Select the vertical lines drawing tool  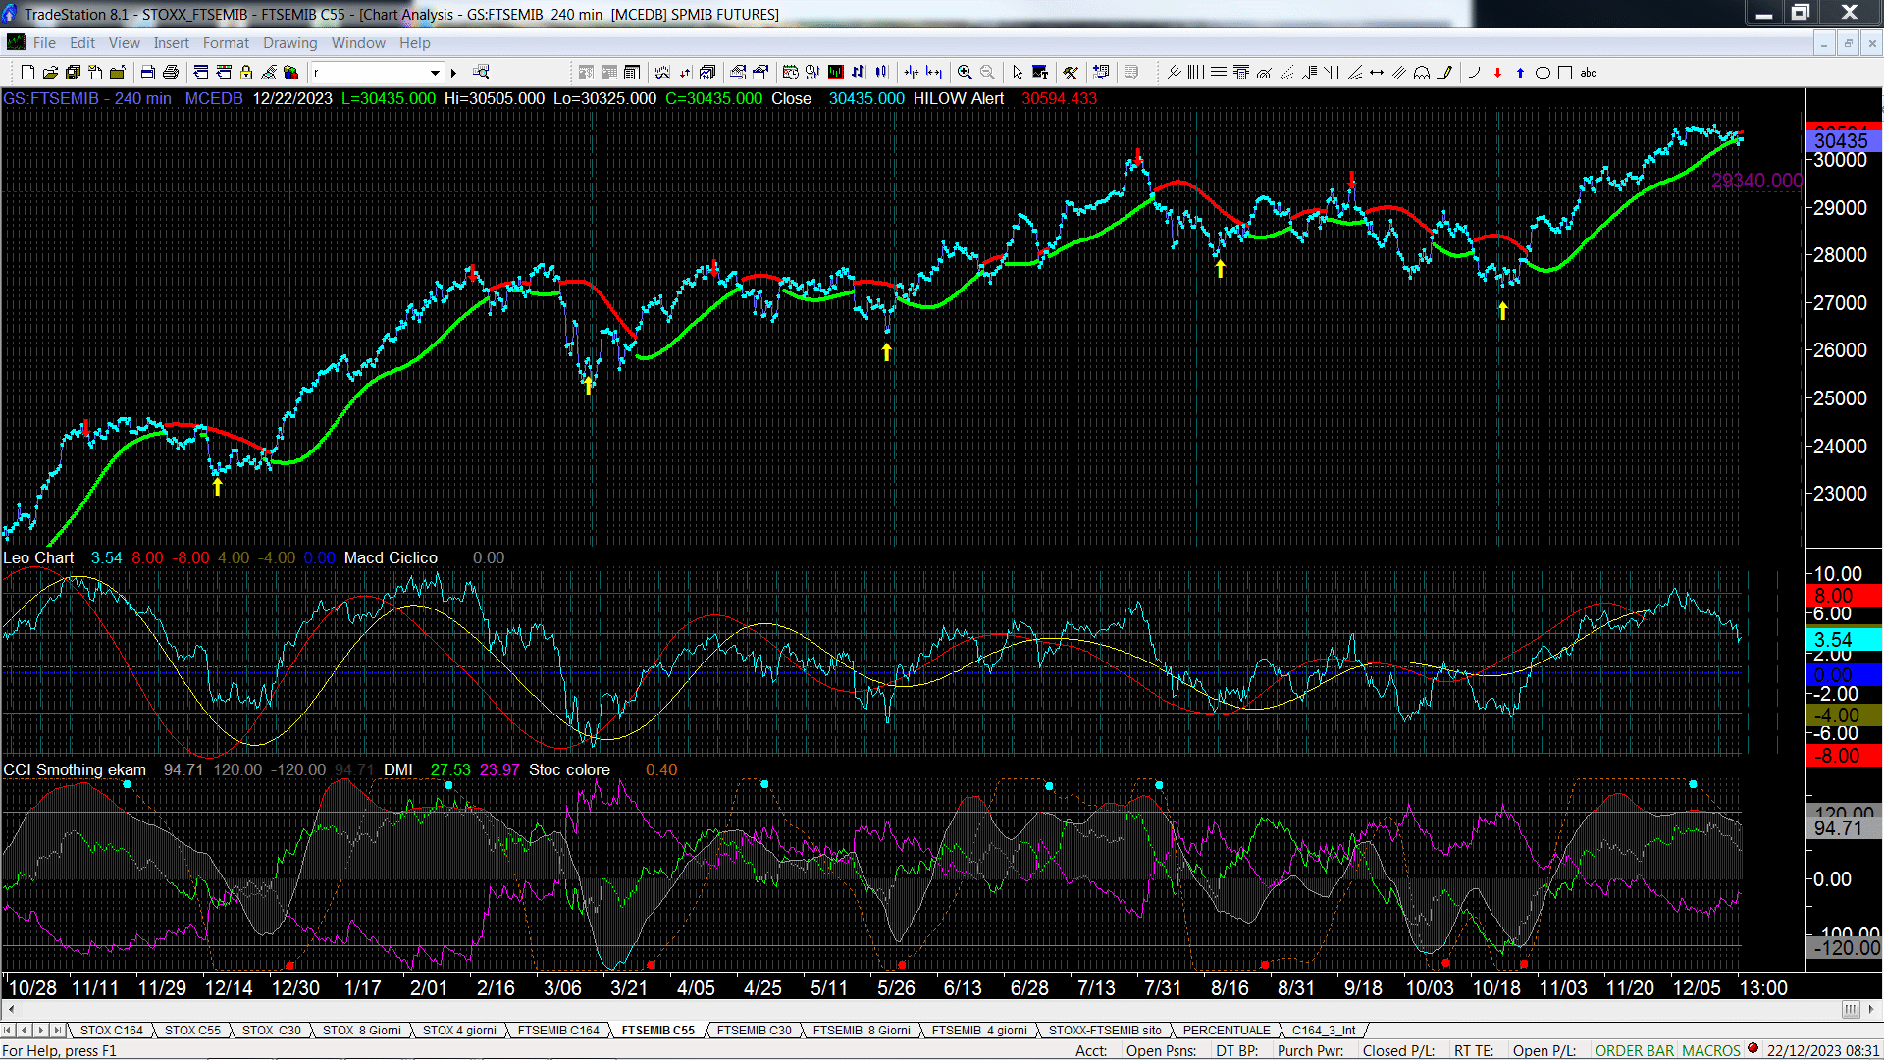1195,73
